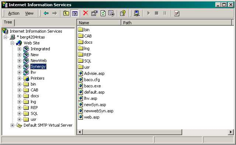The height and width of the screenshot is (145, 236).
Task: Expand the lhv virtual directory
Action: (x=19, y=72)
